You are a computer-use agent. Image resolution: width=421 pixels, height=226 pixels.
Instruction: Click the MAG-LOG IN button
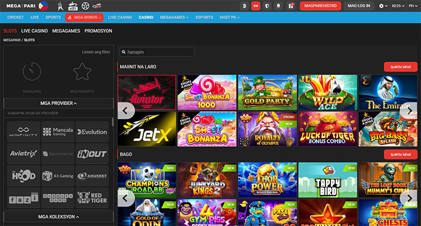pos(359,6)
